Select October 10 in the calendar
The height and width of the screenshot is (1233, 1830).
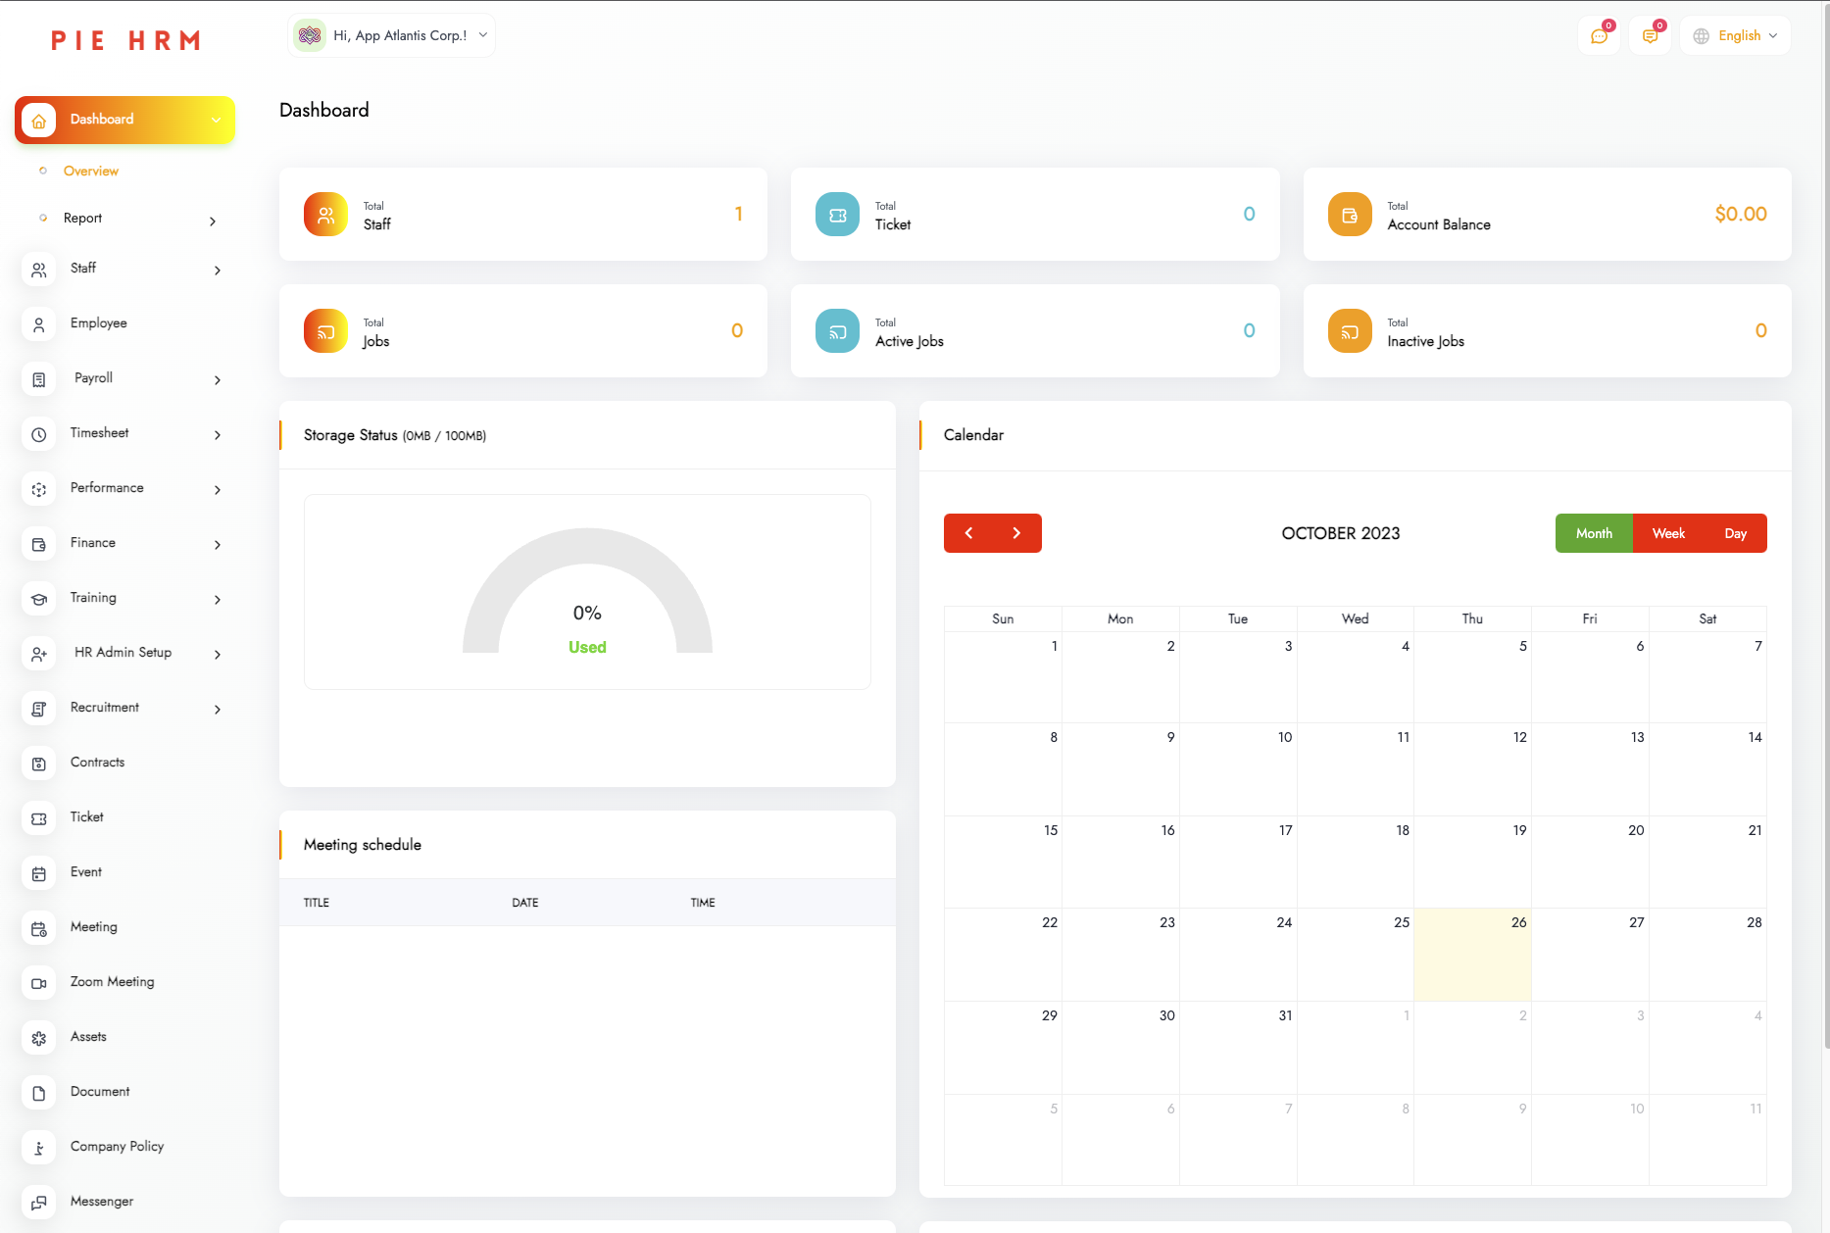[x=1238, y=769]
